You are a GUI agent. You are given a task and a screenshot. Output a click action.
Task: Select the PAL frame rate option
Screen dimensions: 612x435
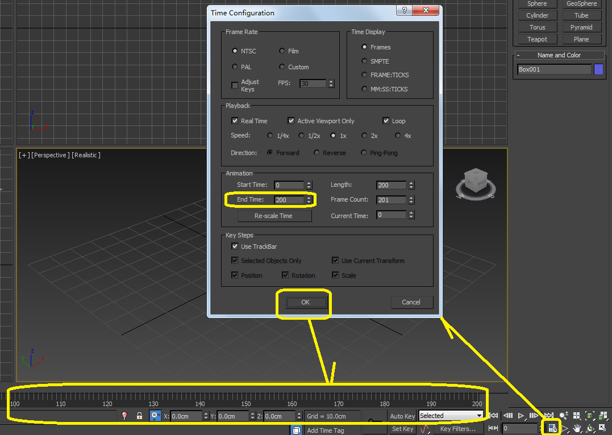coord(235,67)
